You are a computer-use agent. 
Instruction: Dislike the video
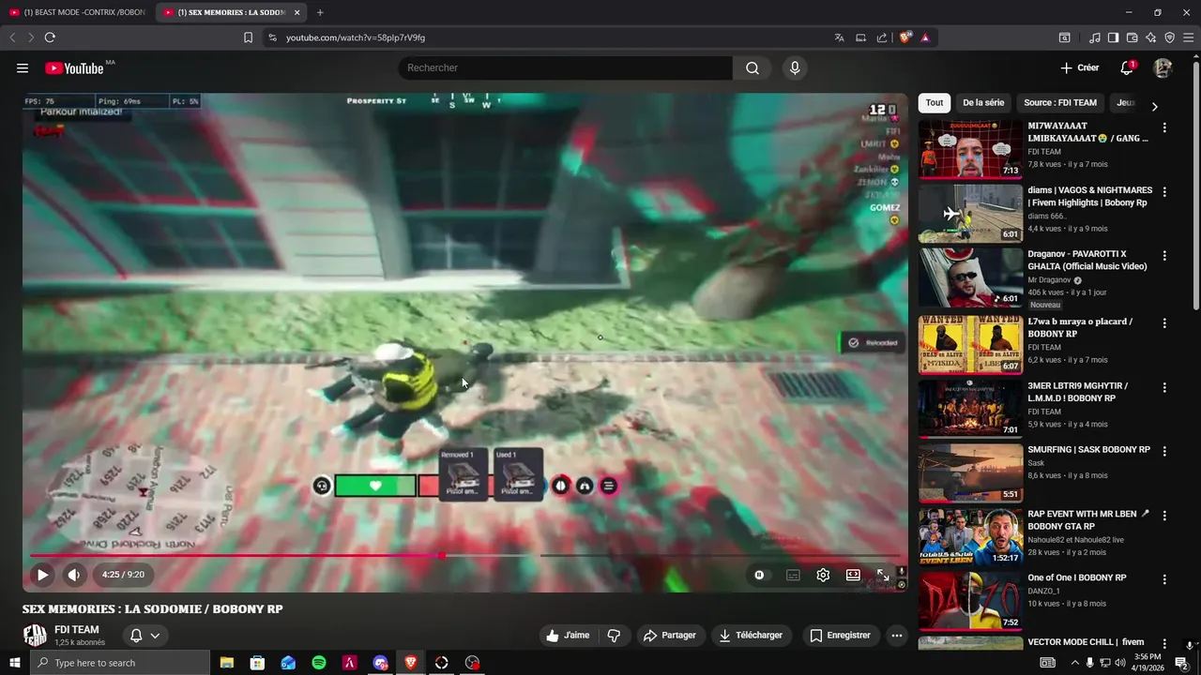point(614,635)
